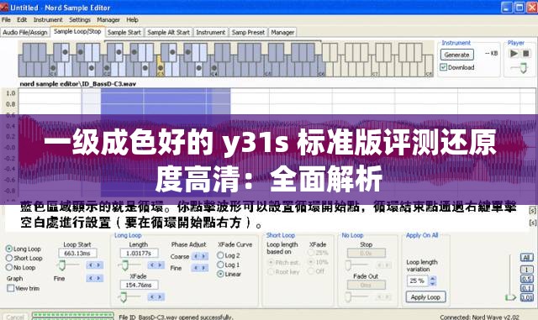Click the green zoom slider pointer
538x320 pixels.
point(510,297)
